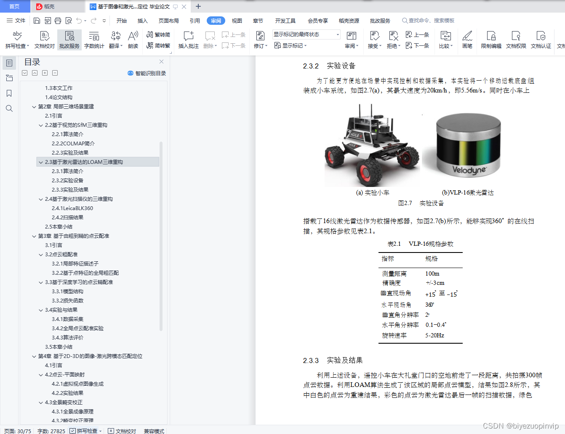Convert text with 简转繁
Image resolution: width=565 pixels, height=434 pixels.
158,45
